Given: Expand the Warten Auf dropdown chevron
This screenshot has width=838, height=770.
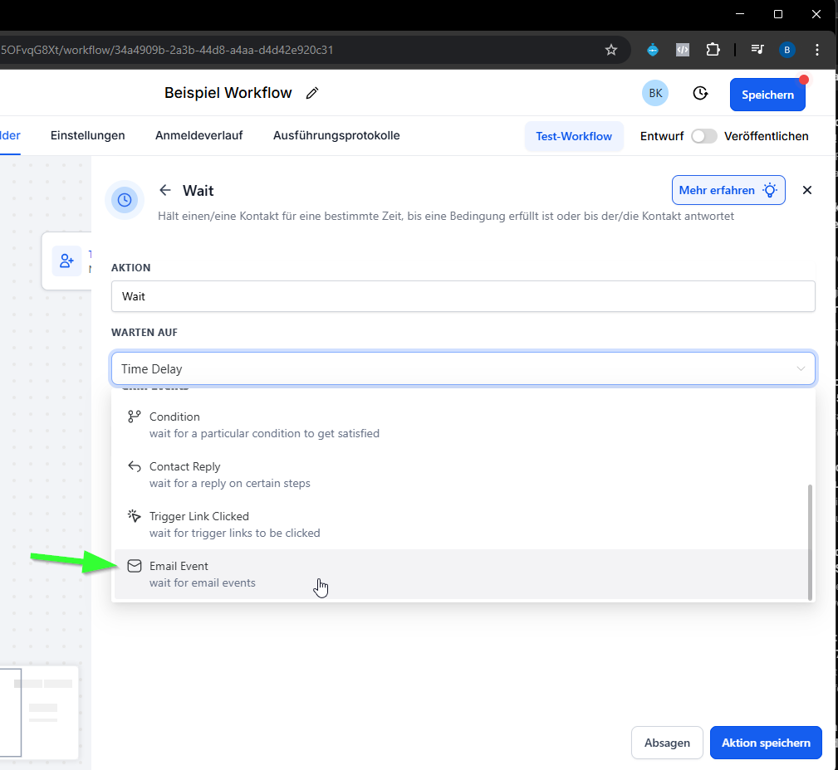Looking at the screenshot, I should [801, 368].
